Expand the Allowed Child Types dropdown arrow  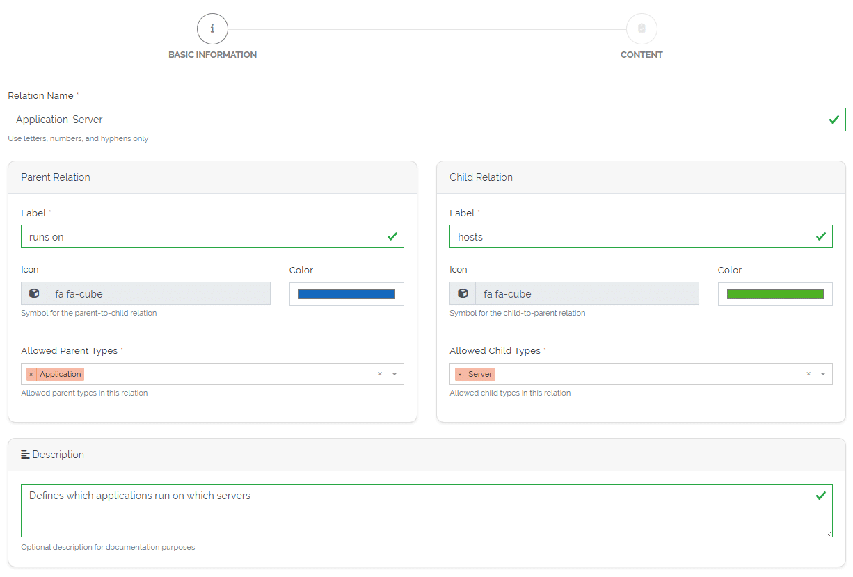823,374
